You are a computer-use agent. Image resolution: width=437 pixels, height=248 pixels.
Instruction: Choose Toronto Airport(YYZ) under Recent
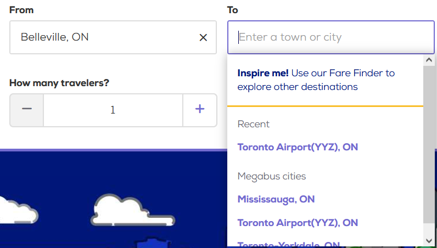click(298, 147)
